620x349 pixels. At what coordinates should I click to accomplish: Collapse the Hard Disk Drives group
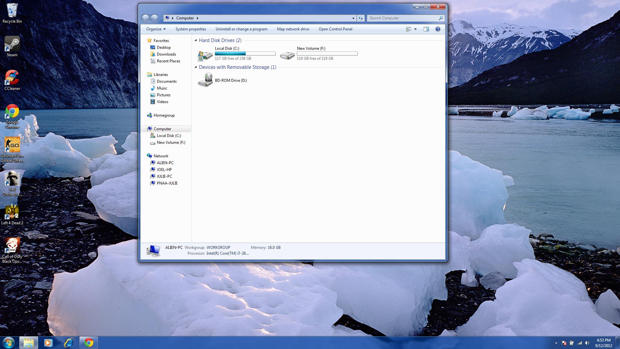(x=196, y=40)
